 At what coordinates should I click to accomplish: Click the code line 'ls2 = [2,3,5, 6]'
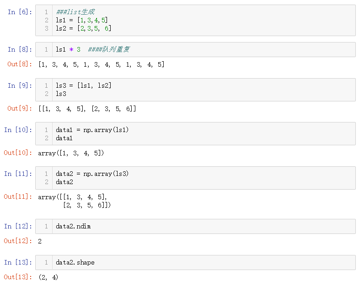point(83,28)
